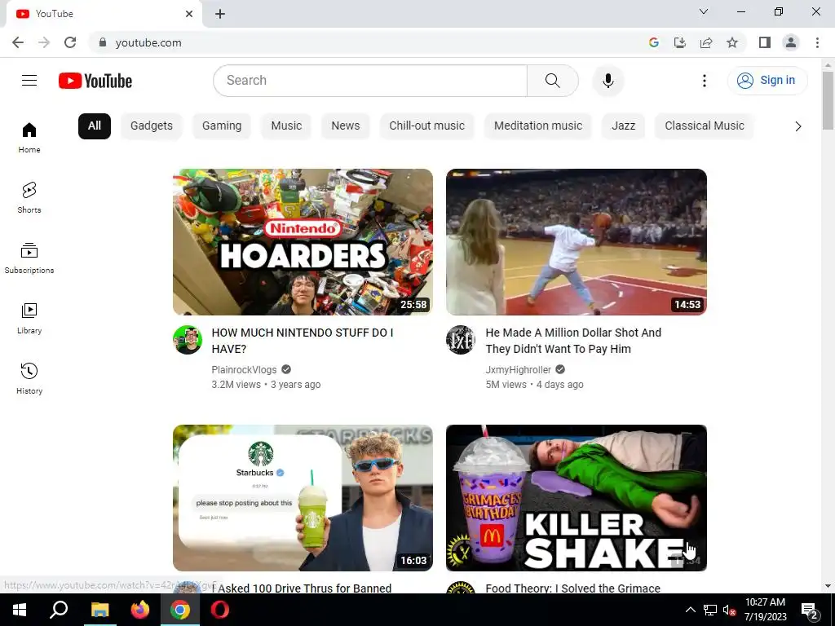Open new browser tab

(x=220, y=14)
